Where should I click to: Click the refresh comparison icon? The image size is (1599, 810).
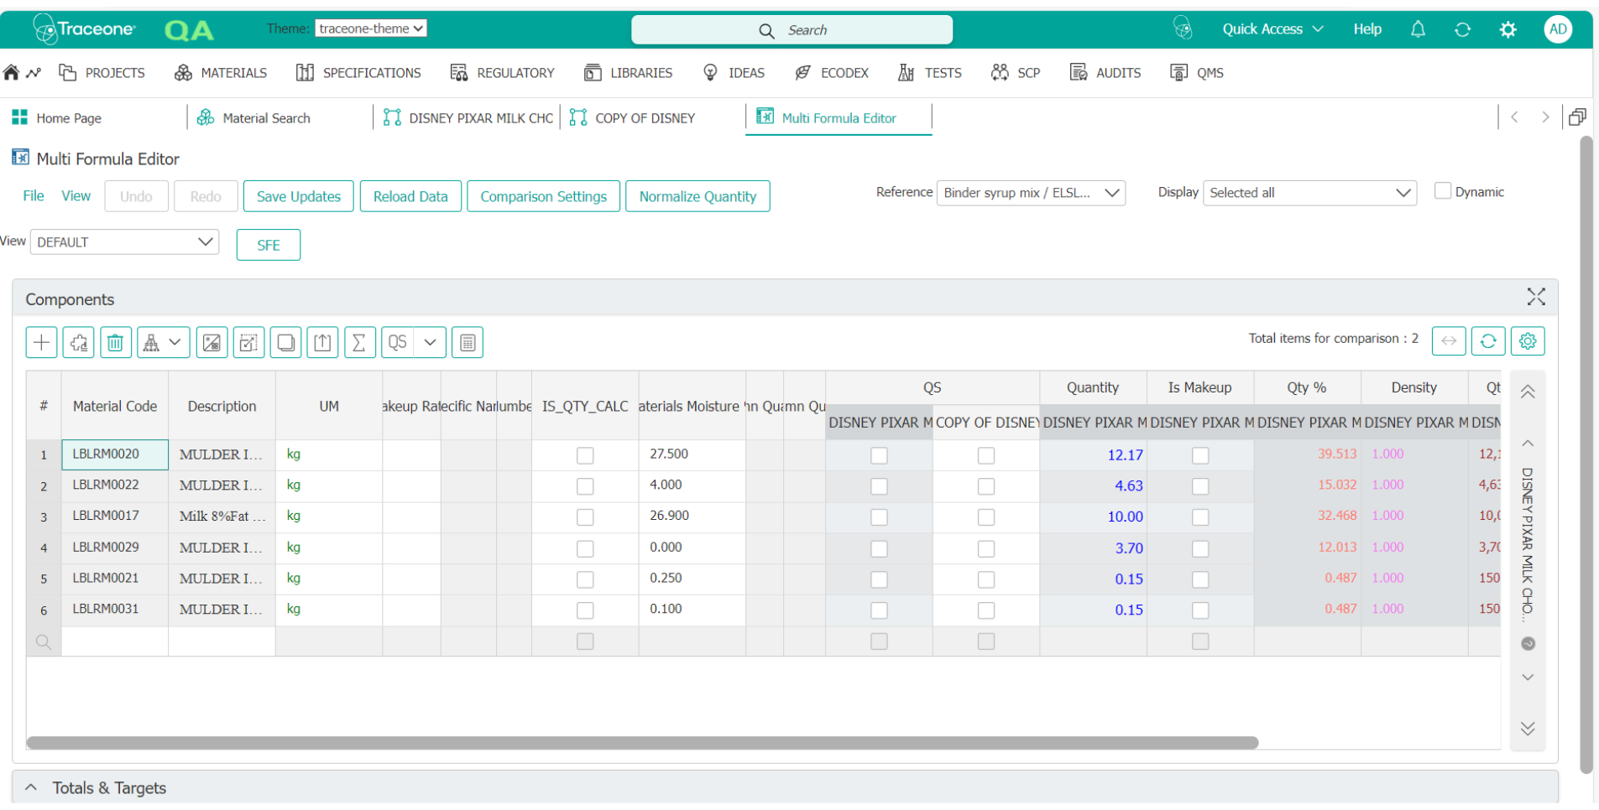(1488, 340)
